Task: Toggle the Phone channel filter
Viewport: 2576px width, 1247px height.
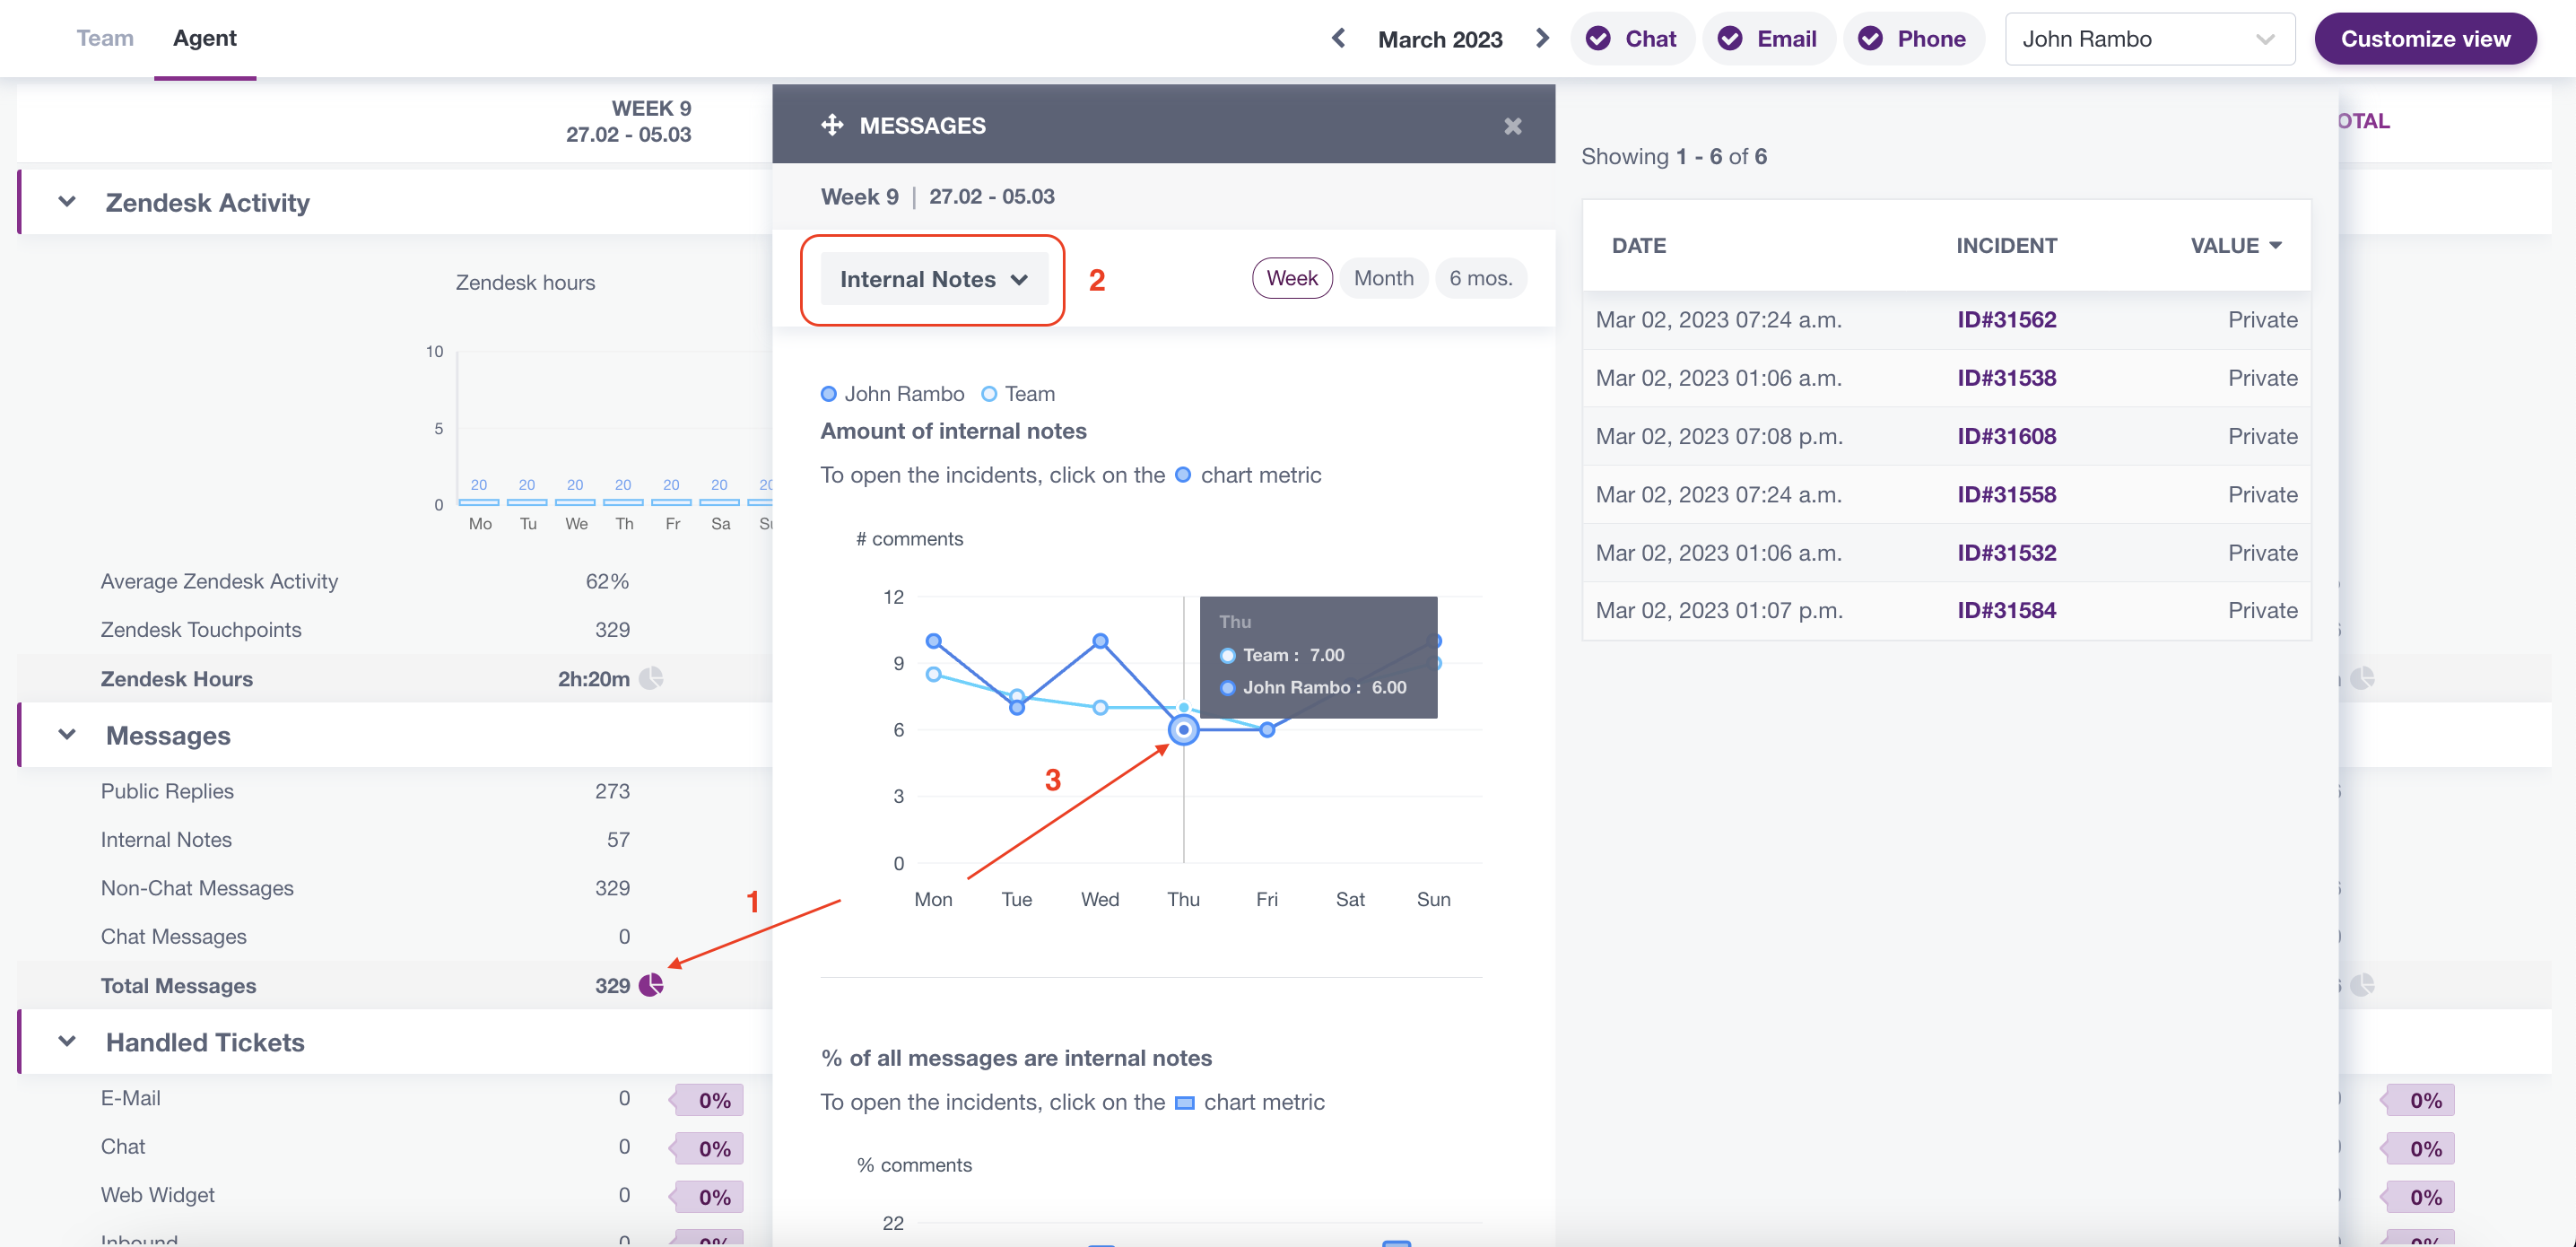Action: click(x=1913, y=39)
